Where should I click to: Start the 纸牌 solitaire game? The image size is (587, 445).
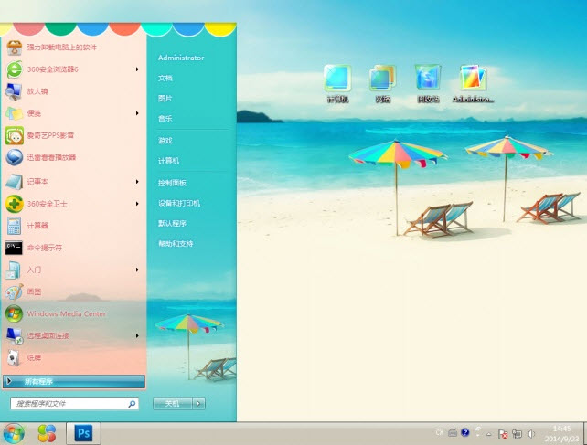click(x=35, y=357)
